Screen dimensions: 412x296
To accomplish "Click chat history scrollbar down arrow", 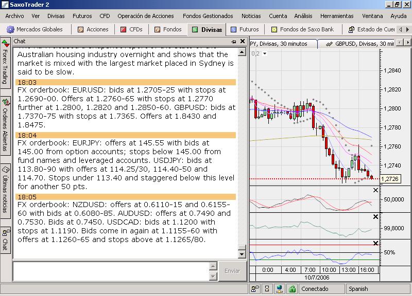I will pyautogui.click(x=242, y=254).
